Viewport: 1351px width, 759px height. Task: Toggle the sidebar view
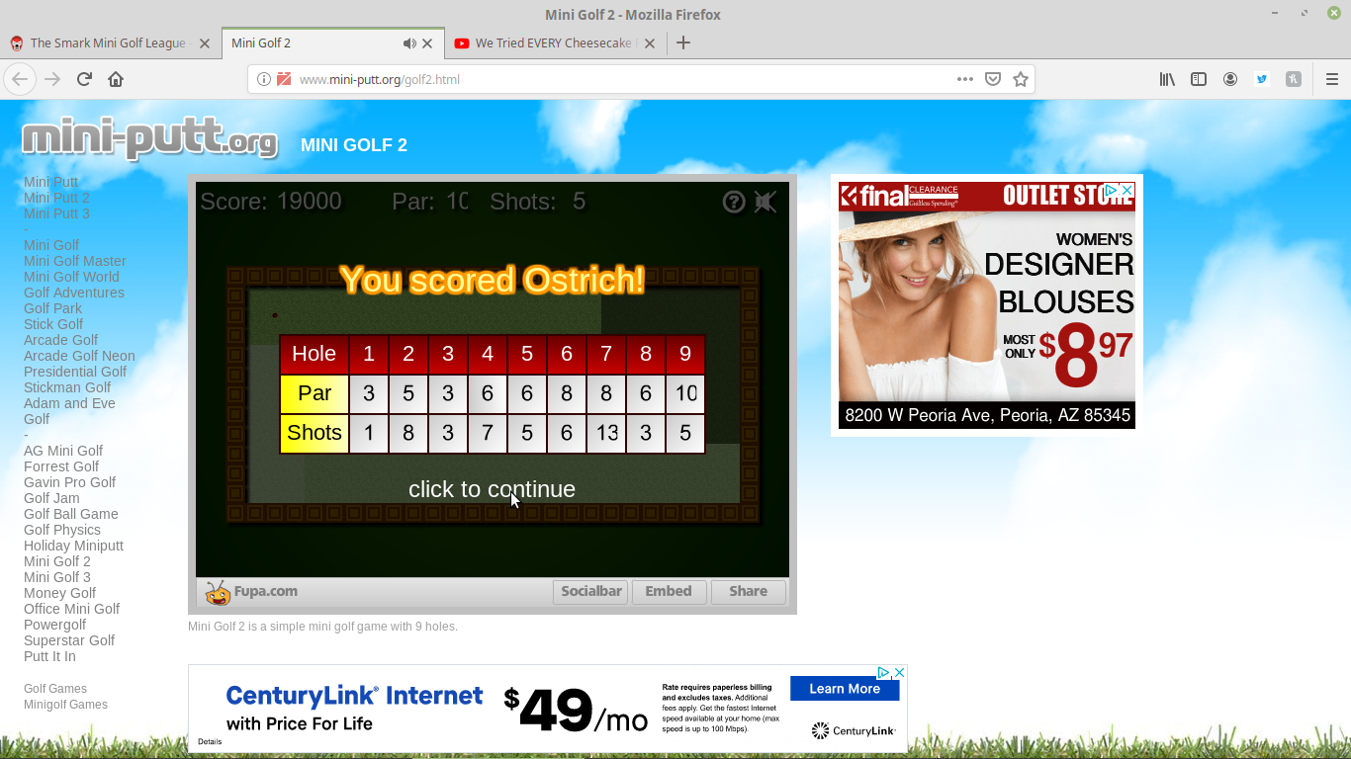1199,79
